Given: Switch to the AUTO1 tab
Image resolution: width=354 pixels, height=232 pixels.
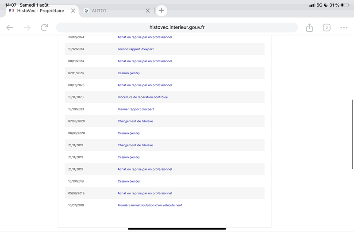Looking at the screenshot, I should click(x=116, y=11).
